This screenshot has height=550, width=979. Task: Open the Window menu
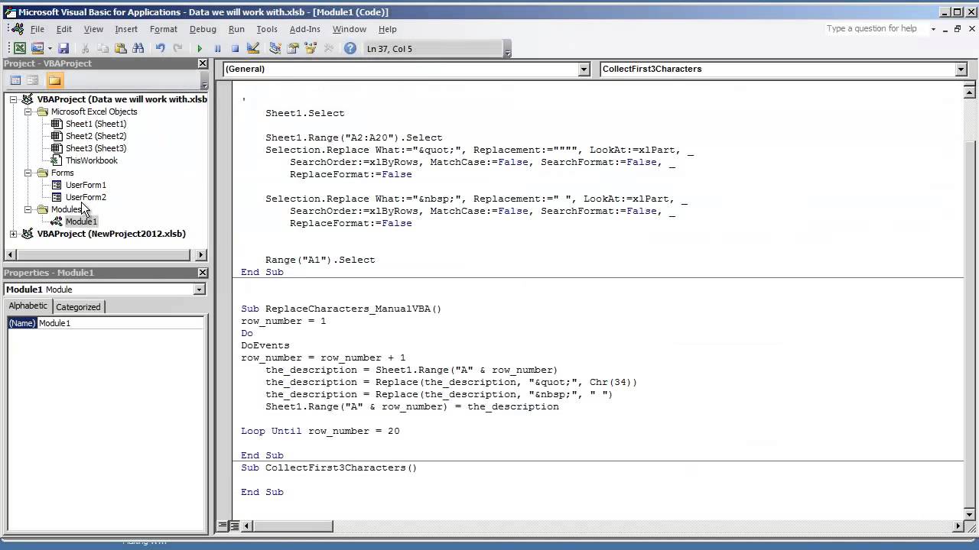(350, 29)
